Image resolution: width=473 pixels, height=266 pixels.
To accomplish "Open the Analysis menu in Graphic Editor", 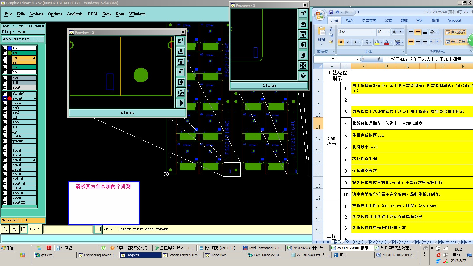I will [75, 14].
